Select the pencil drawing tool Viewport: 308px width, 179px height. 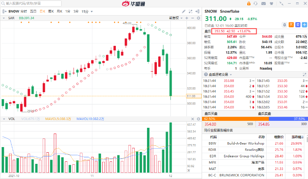(x=184, y=11)
